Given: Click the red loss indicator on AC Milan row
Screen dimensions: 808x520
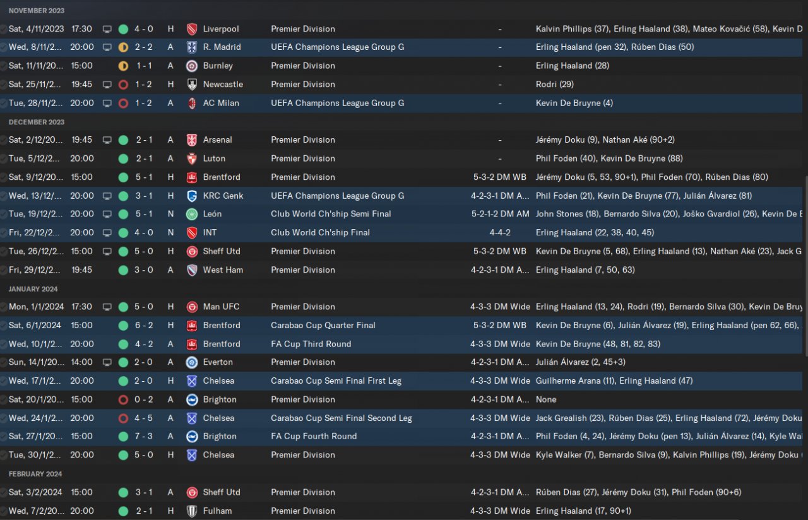Looking at the screenshot, I should (123, 103).
